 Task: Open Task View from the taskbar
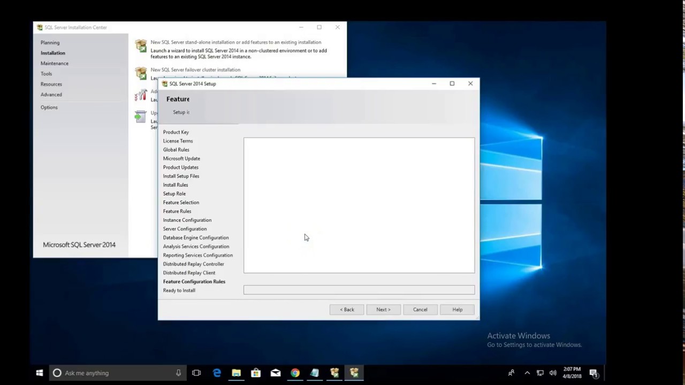click(196, 373)
